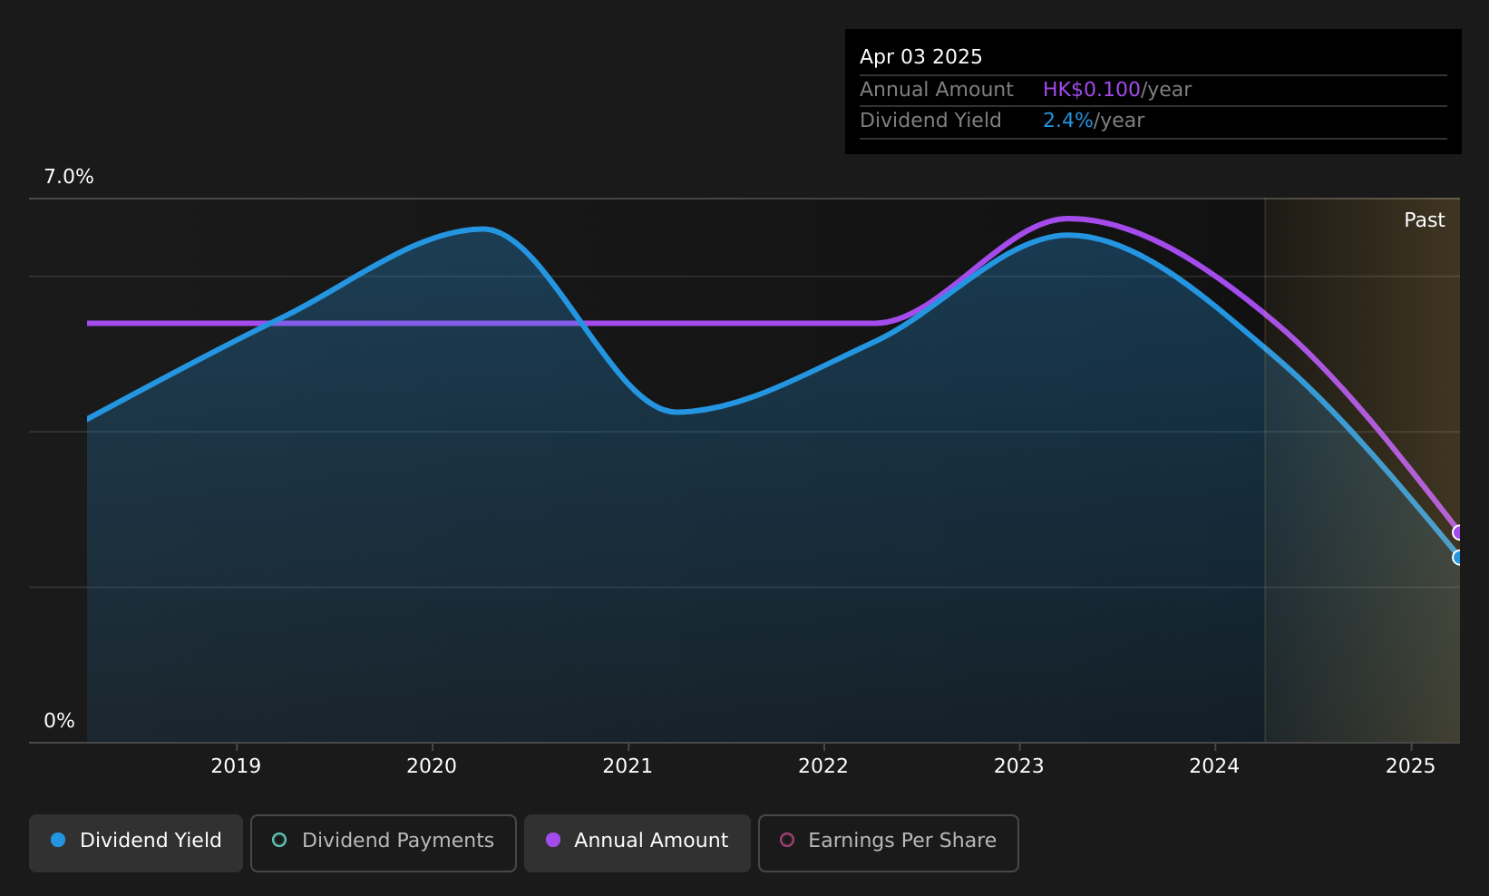Click the purple dot beside Annual Amount
Screen dimensions: 1489x896
552,841
